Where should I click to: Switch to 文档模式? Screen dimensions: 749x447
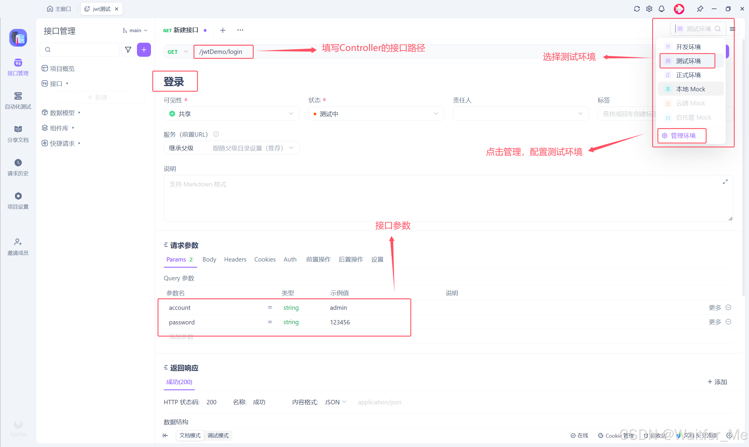[190, 436]
